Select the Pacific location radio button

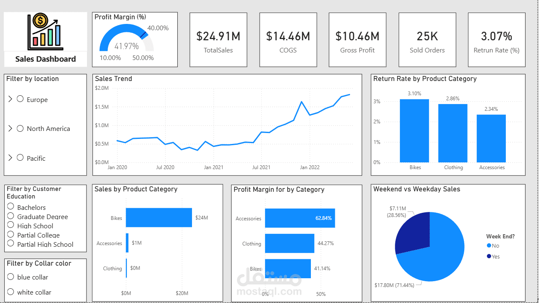point(20,158)
